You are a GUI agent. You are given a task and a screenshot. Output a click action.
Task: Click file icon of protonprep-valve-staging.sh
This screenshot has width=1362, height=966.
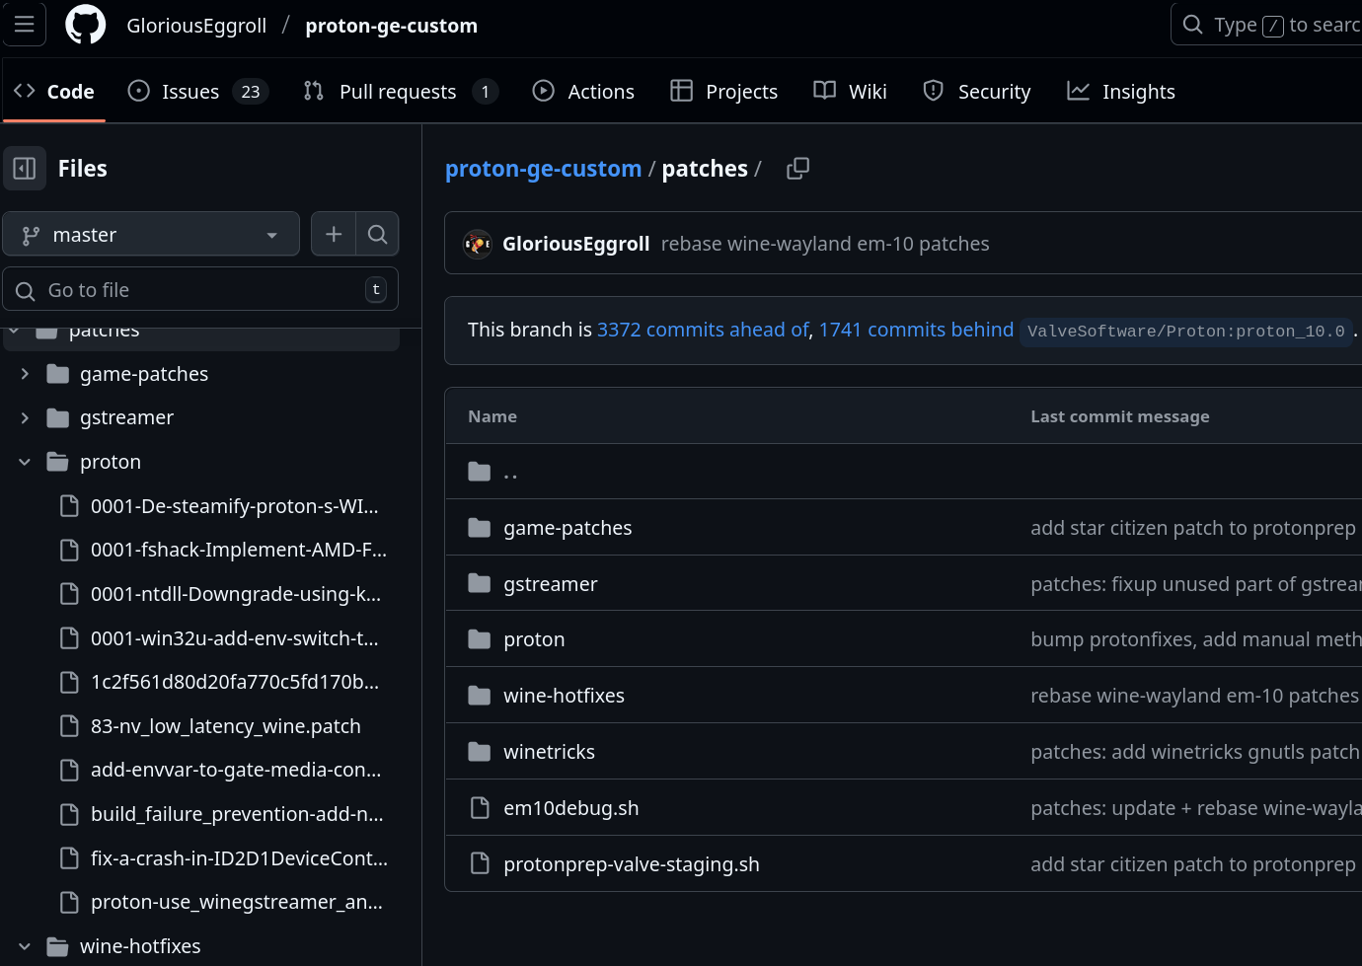[480, 864]
